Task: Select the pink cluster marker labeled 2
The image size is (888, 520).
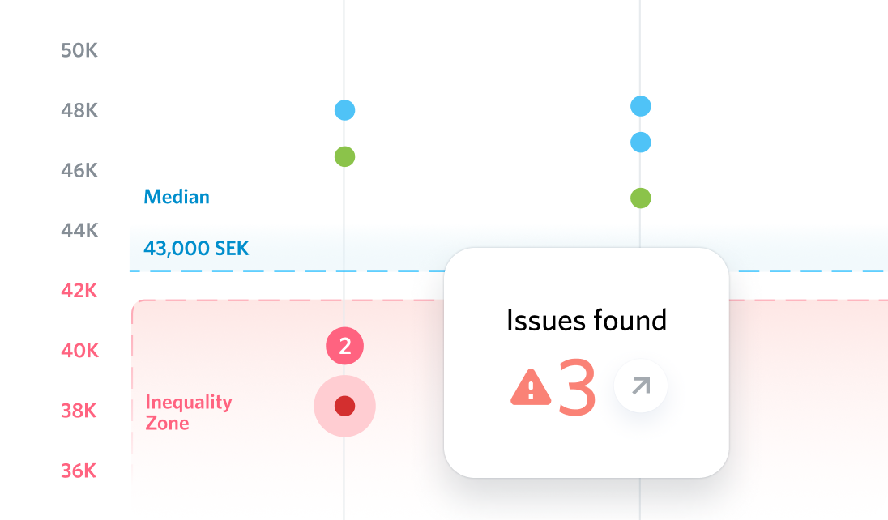Action: [x=344, y=346]
